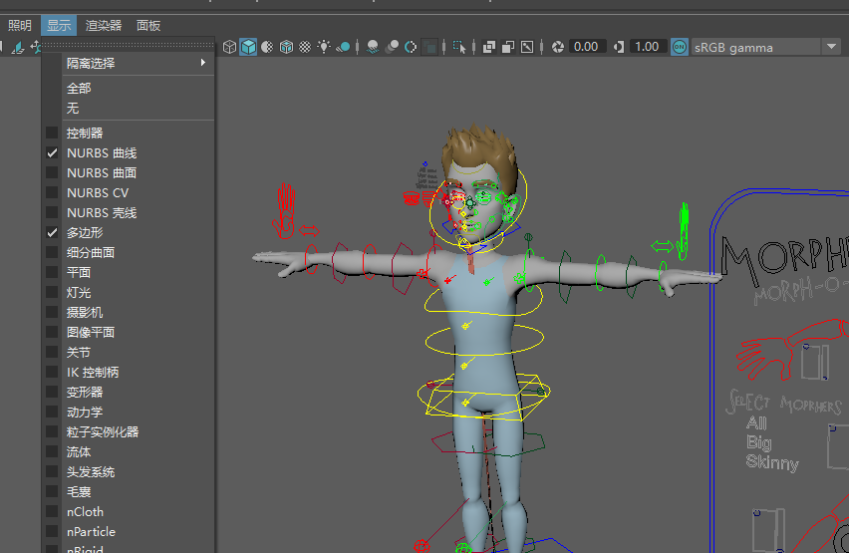The image size is (849, 553).
Task: Click the use all lights bulb icon
Action: [324, 47]
